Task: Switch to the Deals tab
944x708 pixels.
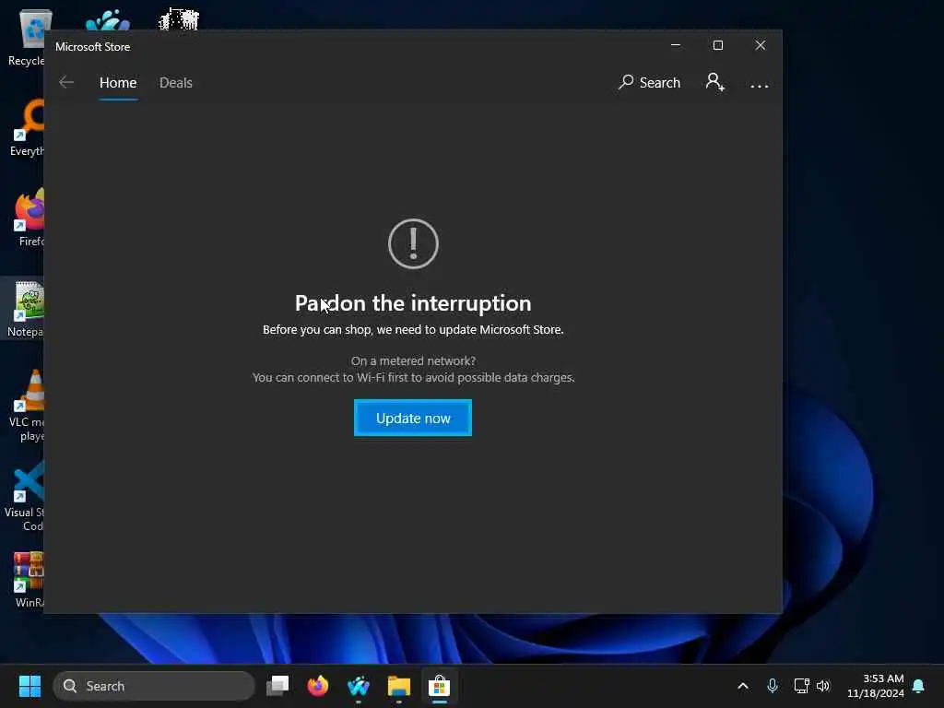Action: 176,82
